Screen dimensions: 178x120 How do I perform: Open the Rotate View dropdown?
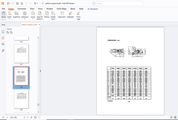point(53,16)
